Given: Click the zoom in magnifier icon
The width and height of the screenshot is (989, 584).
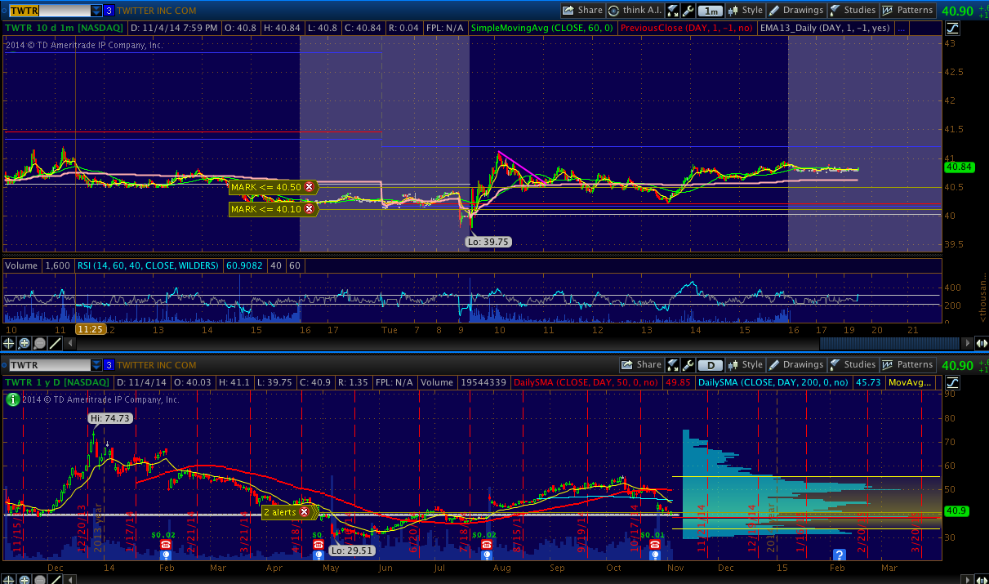Looking at the screenshot, I should point(25,344).
